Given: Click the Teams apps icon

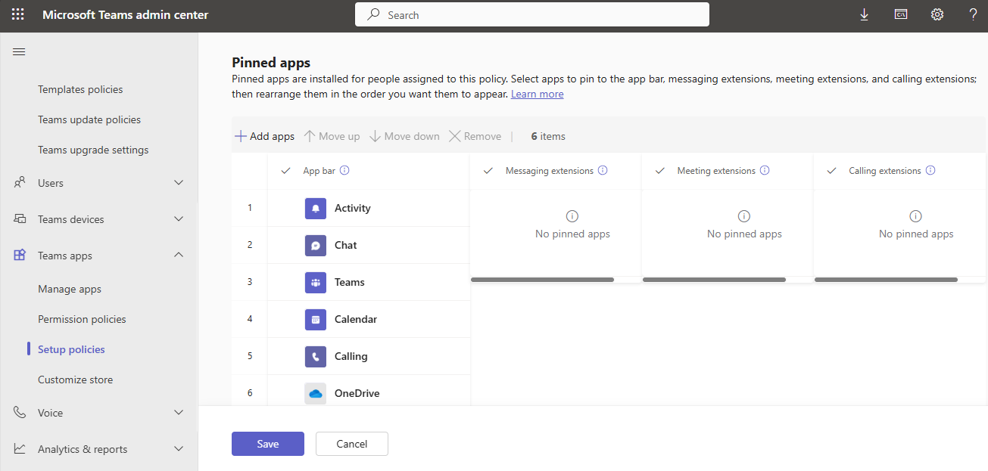Looking at the screenshot, I should (x=20, y=256).
